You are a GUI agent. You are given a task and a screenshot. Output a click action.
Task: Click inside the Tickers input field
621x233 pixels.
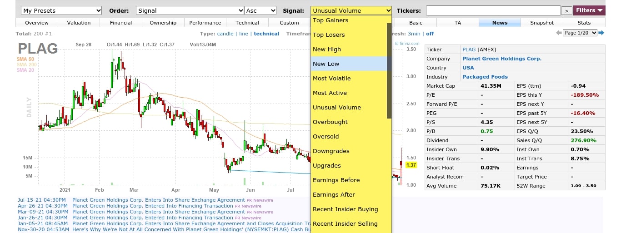(493, 10)
